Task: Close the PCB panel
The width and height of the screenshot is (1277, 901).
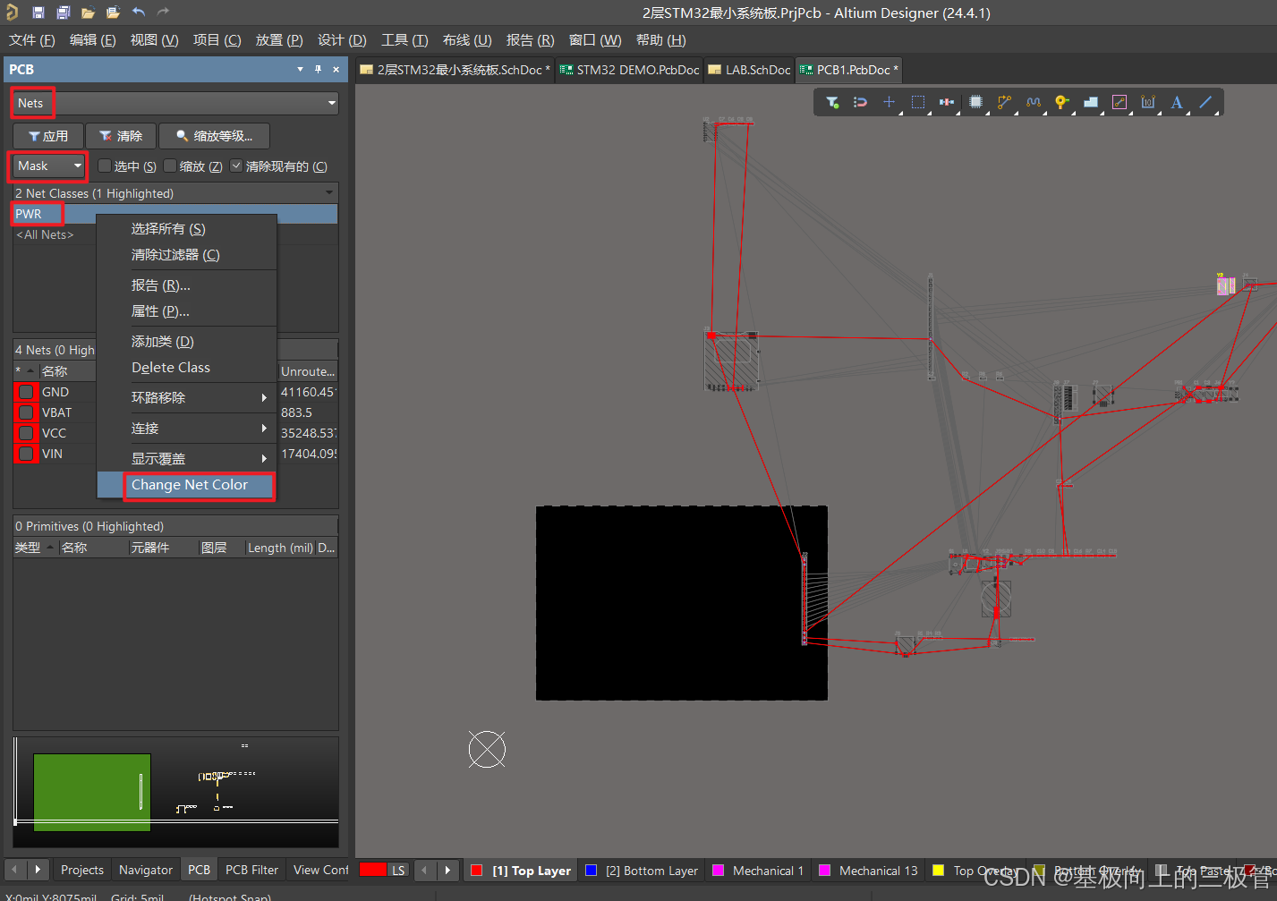Action: click(336, 69)
